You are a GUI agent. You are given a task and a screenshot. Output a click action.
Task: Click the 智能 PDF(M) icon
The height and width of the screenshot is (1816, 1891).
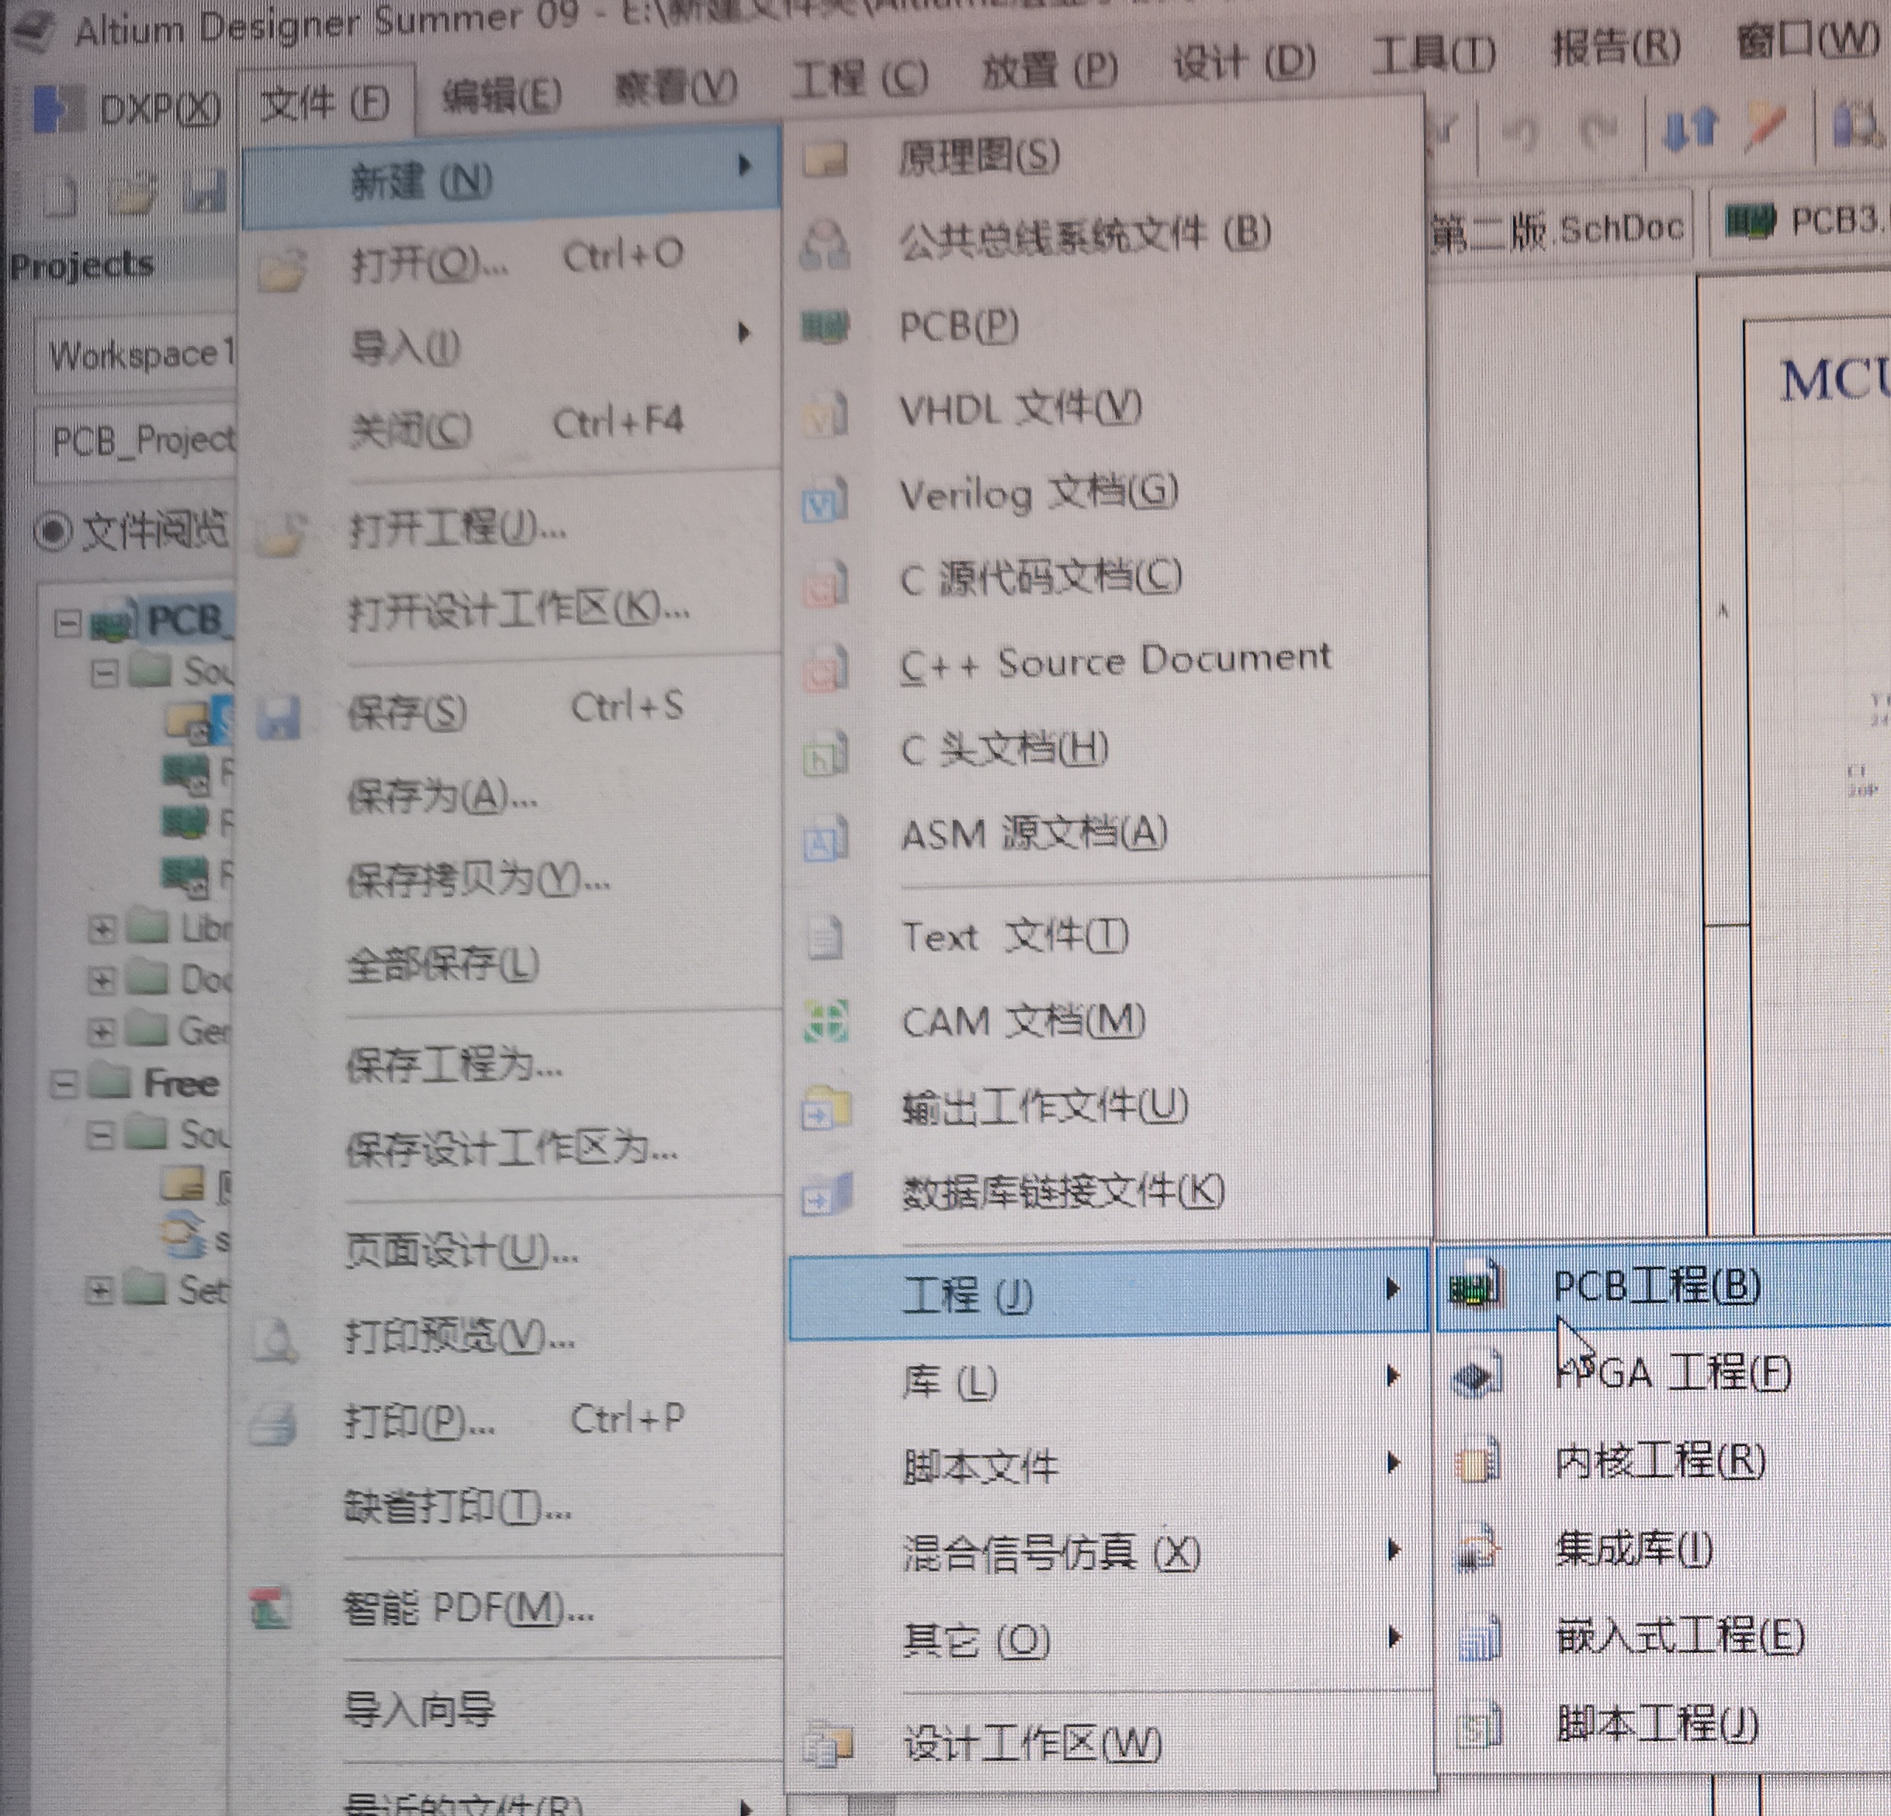[x=271, y=1609]
